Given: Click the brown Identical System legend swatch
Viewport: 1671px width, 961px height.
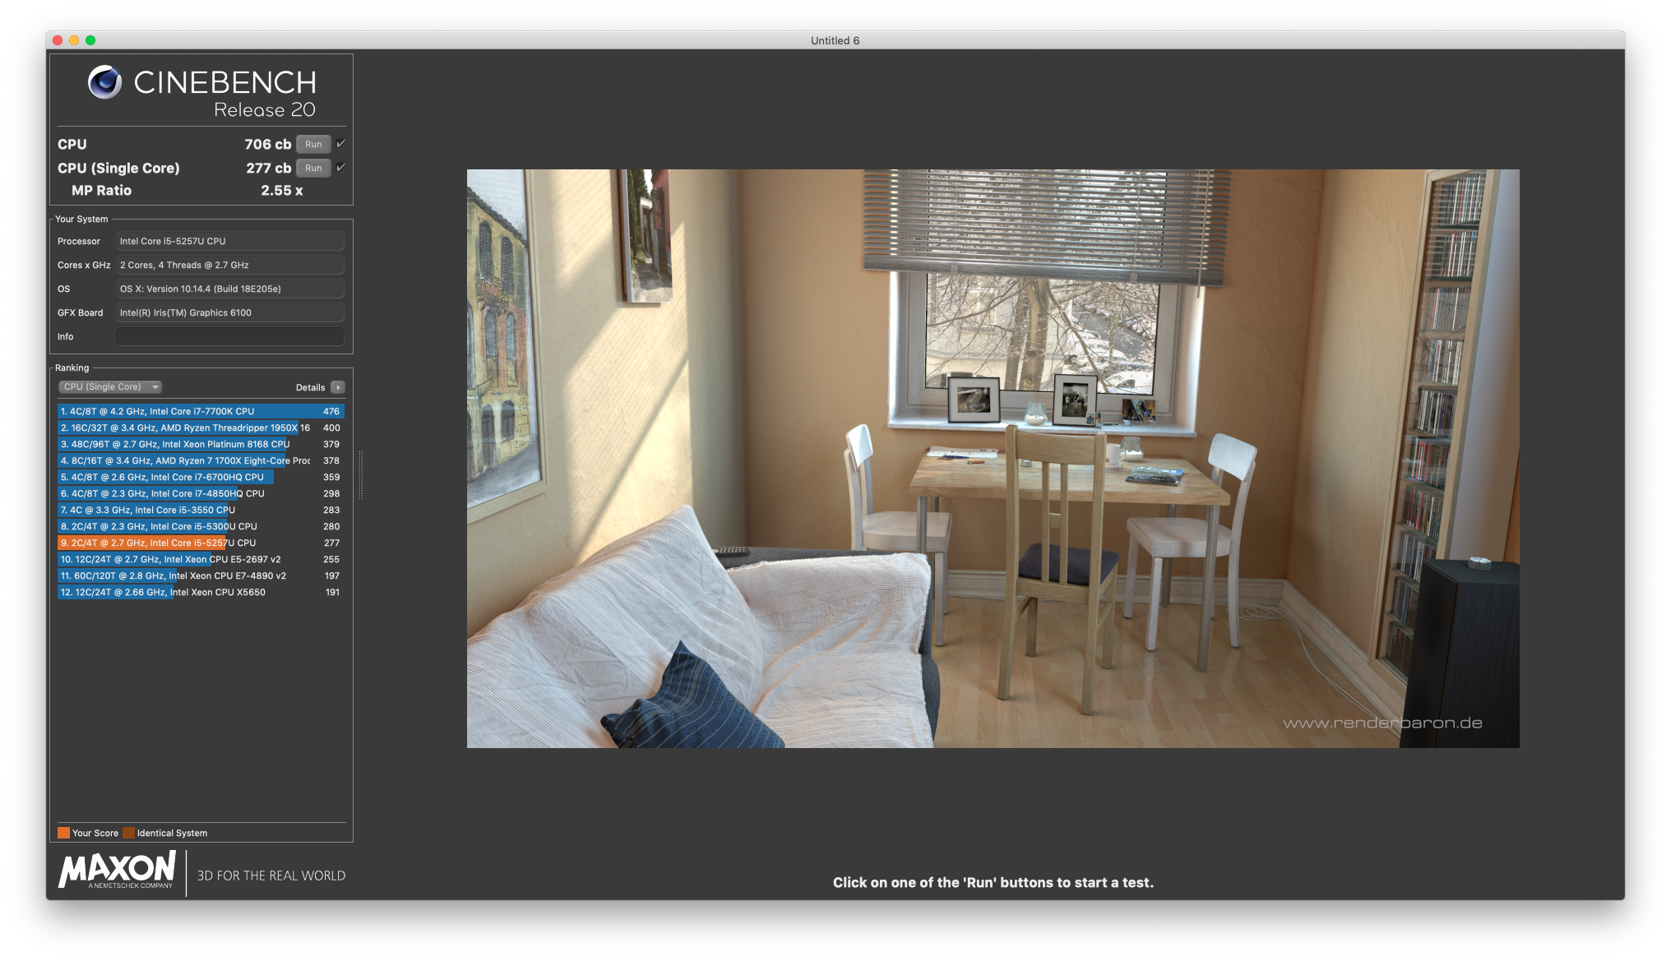Looking at the screenshot, I should pos(128,833).
